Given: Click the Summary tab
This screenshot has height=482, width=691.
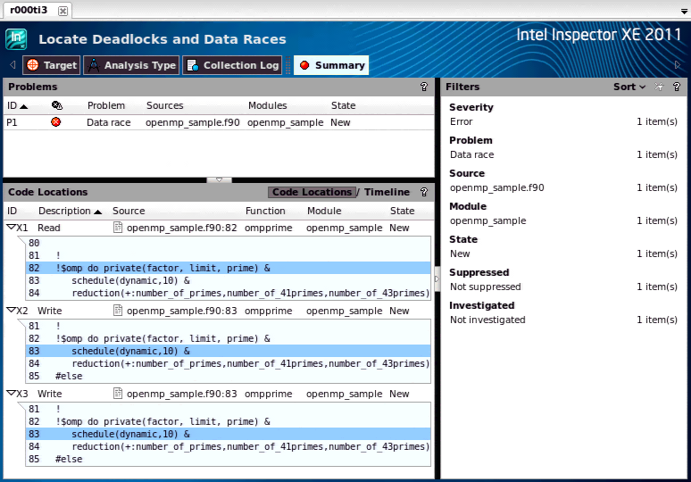Looking at the screenshot, I should tap(331, 65).
